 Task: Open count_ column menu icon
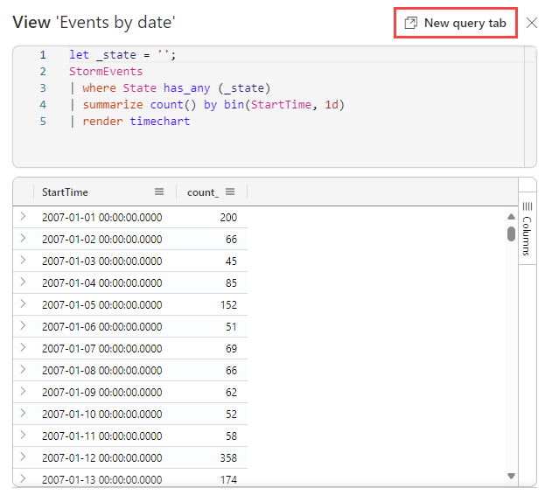[230, 192]
